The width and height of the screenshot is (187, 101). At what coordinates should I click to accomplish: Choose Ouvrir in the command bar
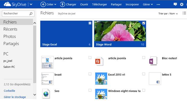[x=84, y=4]
